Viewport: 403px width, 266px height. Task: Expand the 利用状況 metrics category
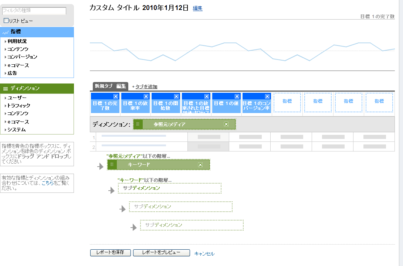[x=17, y=41]
